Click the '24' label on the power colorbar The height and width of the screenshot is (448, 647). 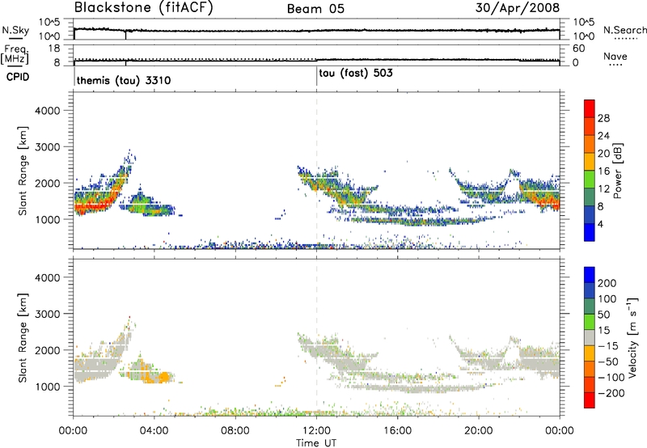tap(603, 136)
